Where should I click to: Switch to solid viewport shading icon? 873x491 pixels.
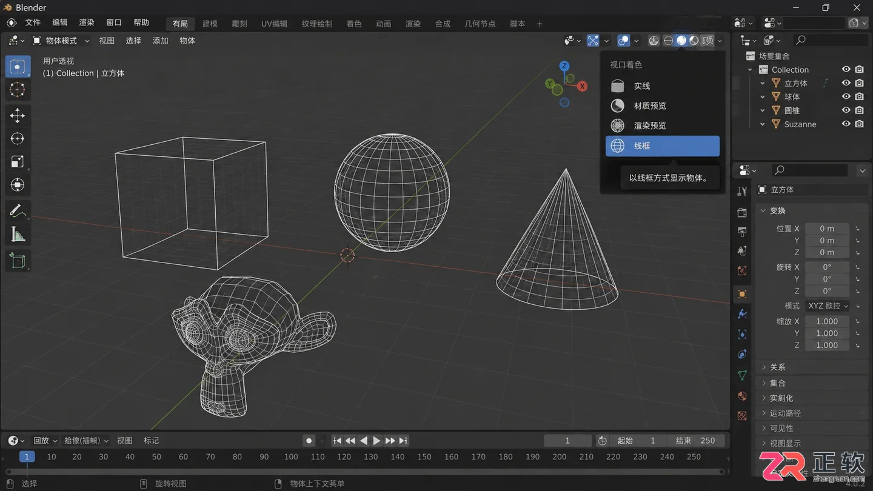(681, 41)
